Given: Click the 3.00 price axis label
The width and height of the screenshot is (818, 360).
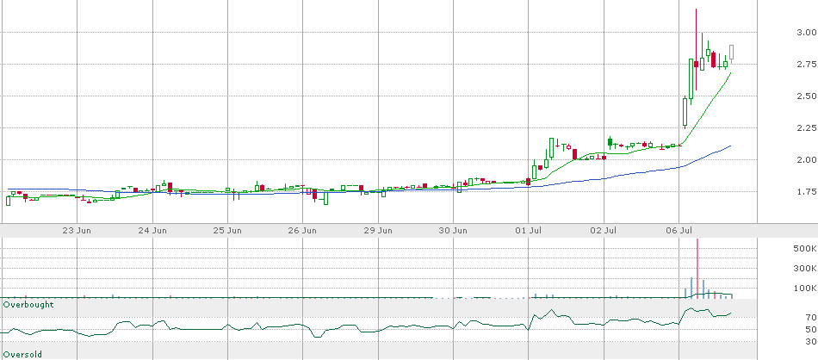Looking at the screenshot, I should click(808, 33).
